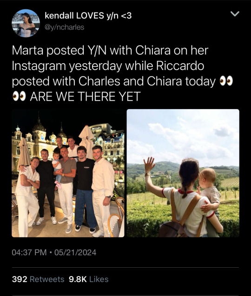Select the 9.8K like count number
The height and width of the screenshot is (296, 251).
tap(78, 279)
